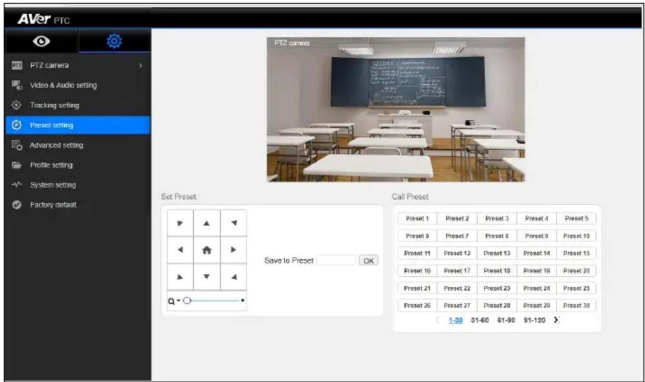Screen dimensions: 645x382
Task: Click the zoom in plus at slider end
Action: [242, 301]
